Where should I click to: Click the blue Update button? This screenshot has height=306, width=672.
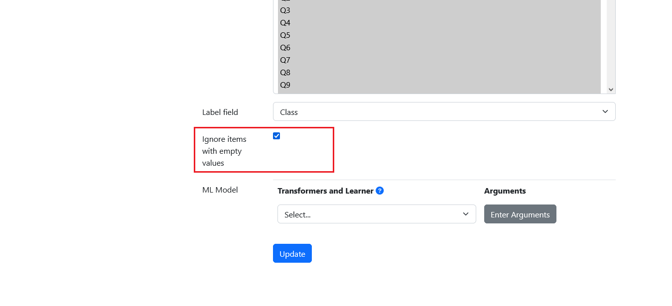[292, 253]
